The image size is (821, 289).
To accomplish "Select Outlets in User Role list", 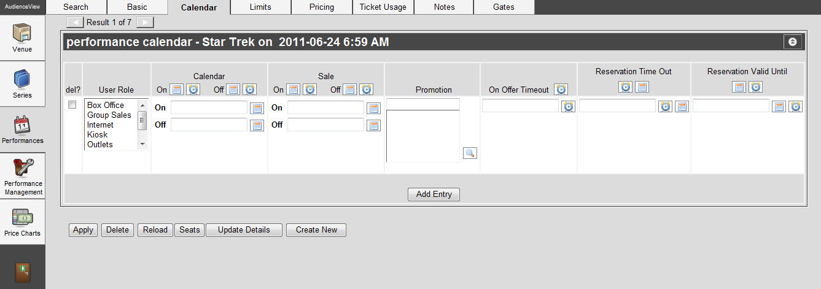I will 100,144.
